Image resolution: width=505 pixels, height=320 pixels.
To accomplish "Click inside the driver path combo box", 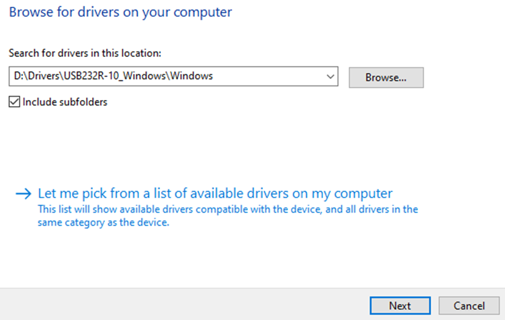I will pos(168,77).
